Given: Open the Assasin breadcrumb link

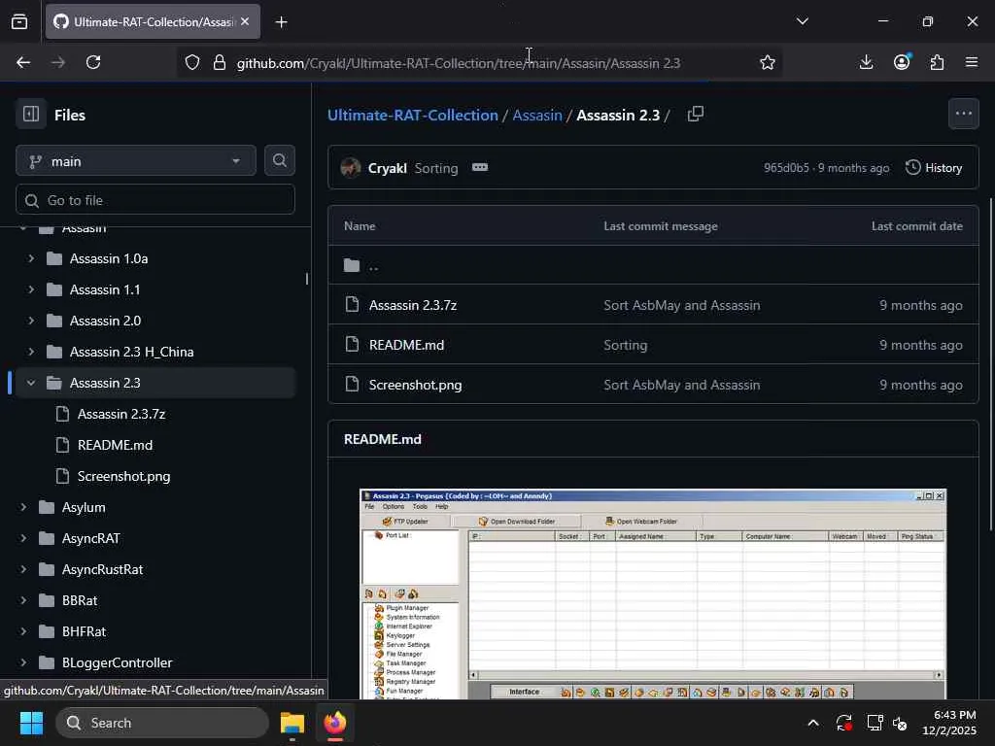Looking at the screenshot, I should coord(536,115).
